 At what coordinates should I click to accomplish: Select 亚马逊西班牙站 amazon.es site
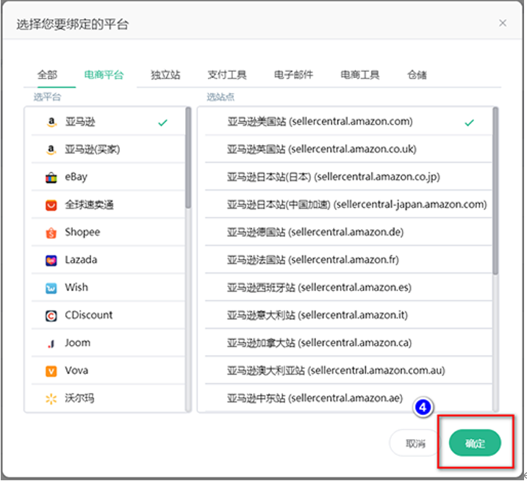click(348, 288)
